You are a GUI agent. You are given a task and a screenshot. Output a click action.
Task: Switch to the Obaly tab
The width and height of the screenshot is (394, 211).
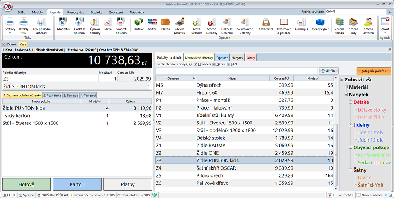pyautogui.click(x=251, y=58)
